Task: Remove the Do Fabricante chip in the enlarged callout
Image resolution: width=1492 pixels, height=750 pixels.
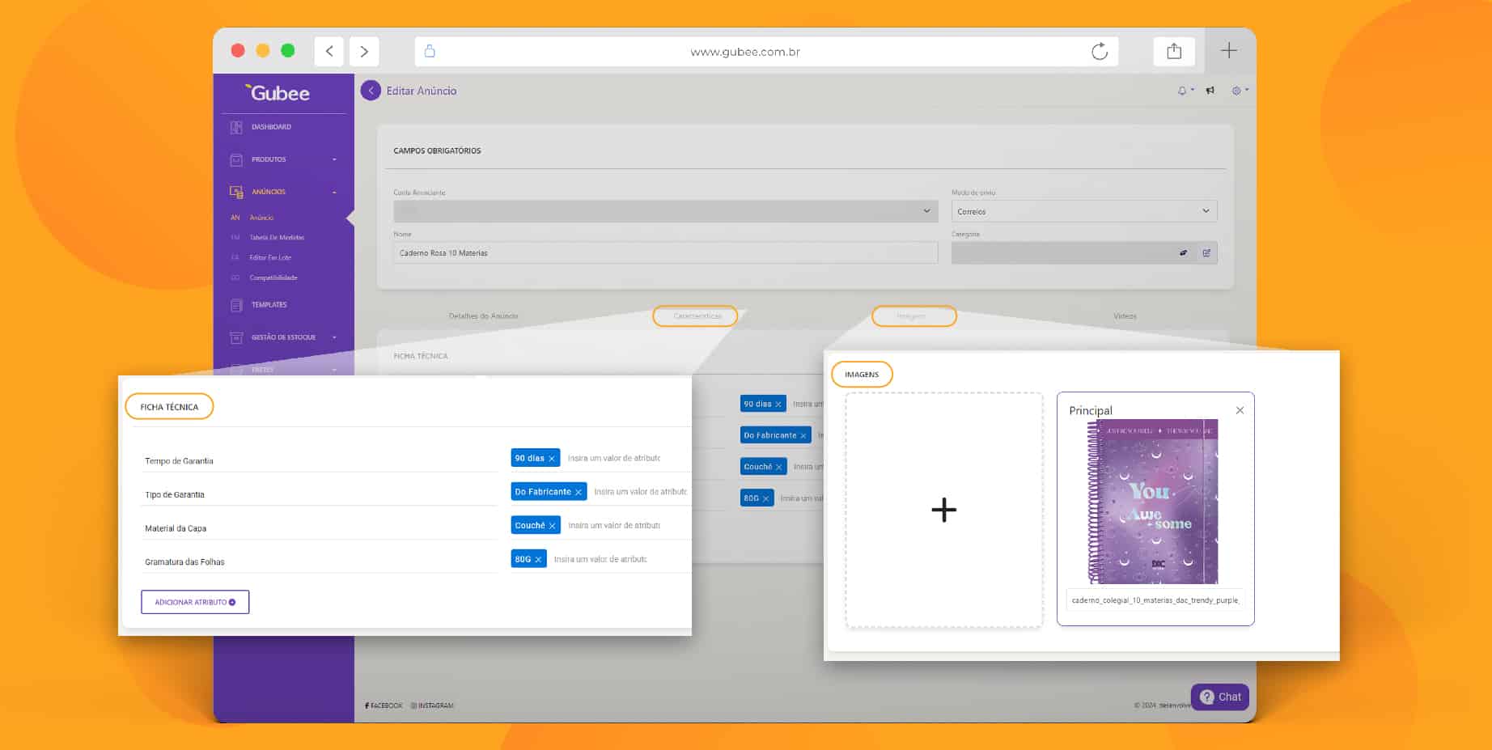Action: [x=579, y=492]
